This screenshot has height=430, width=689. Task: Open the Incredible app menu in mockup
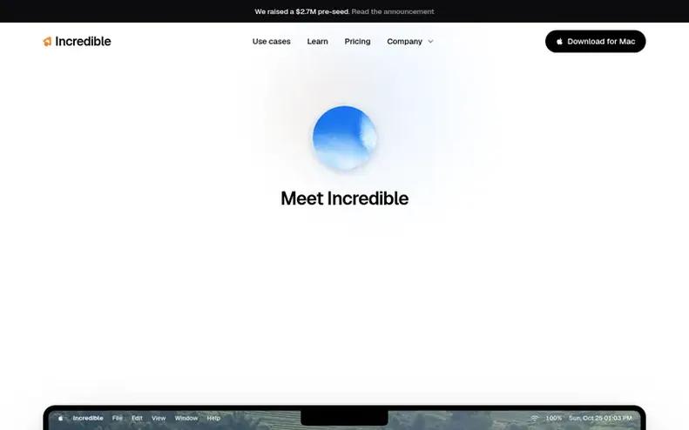pyautogui.click(x=88, y=418)
